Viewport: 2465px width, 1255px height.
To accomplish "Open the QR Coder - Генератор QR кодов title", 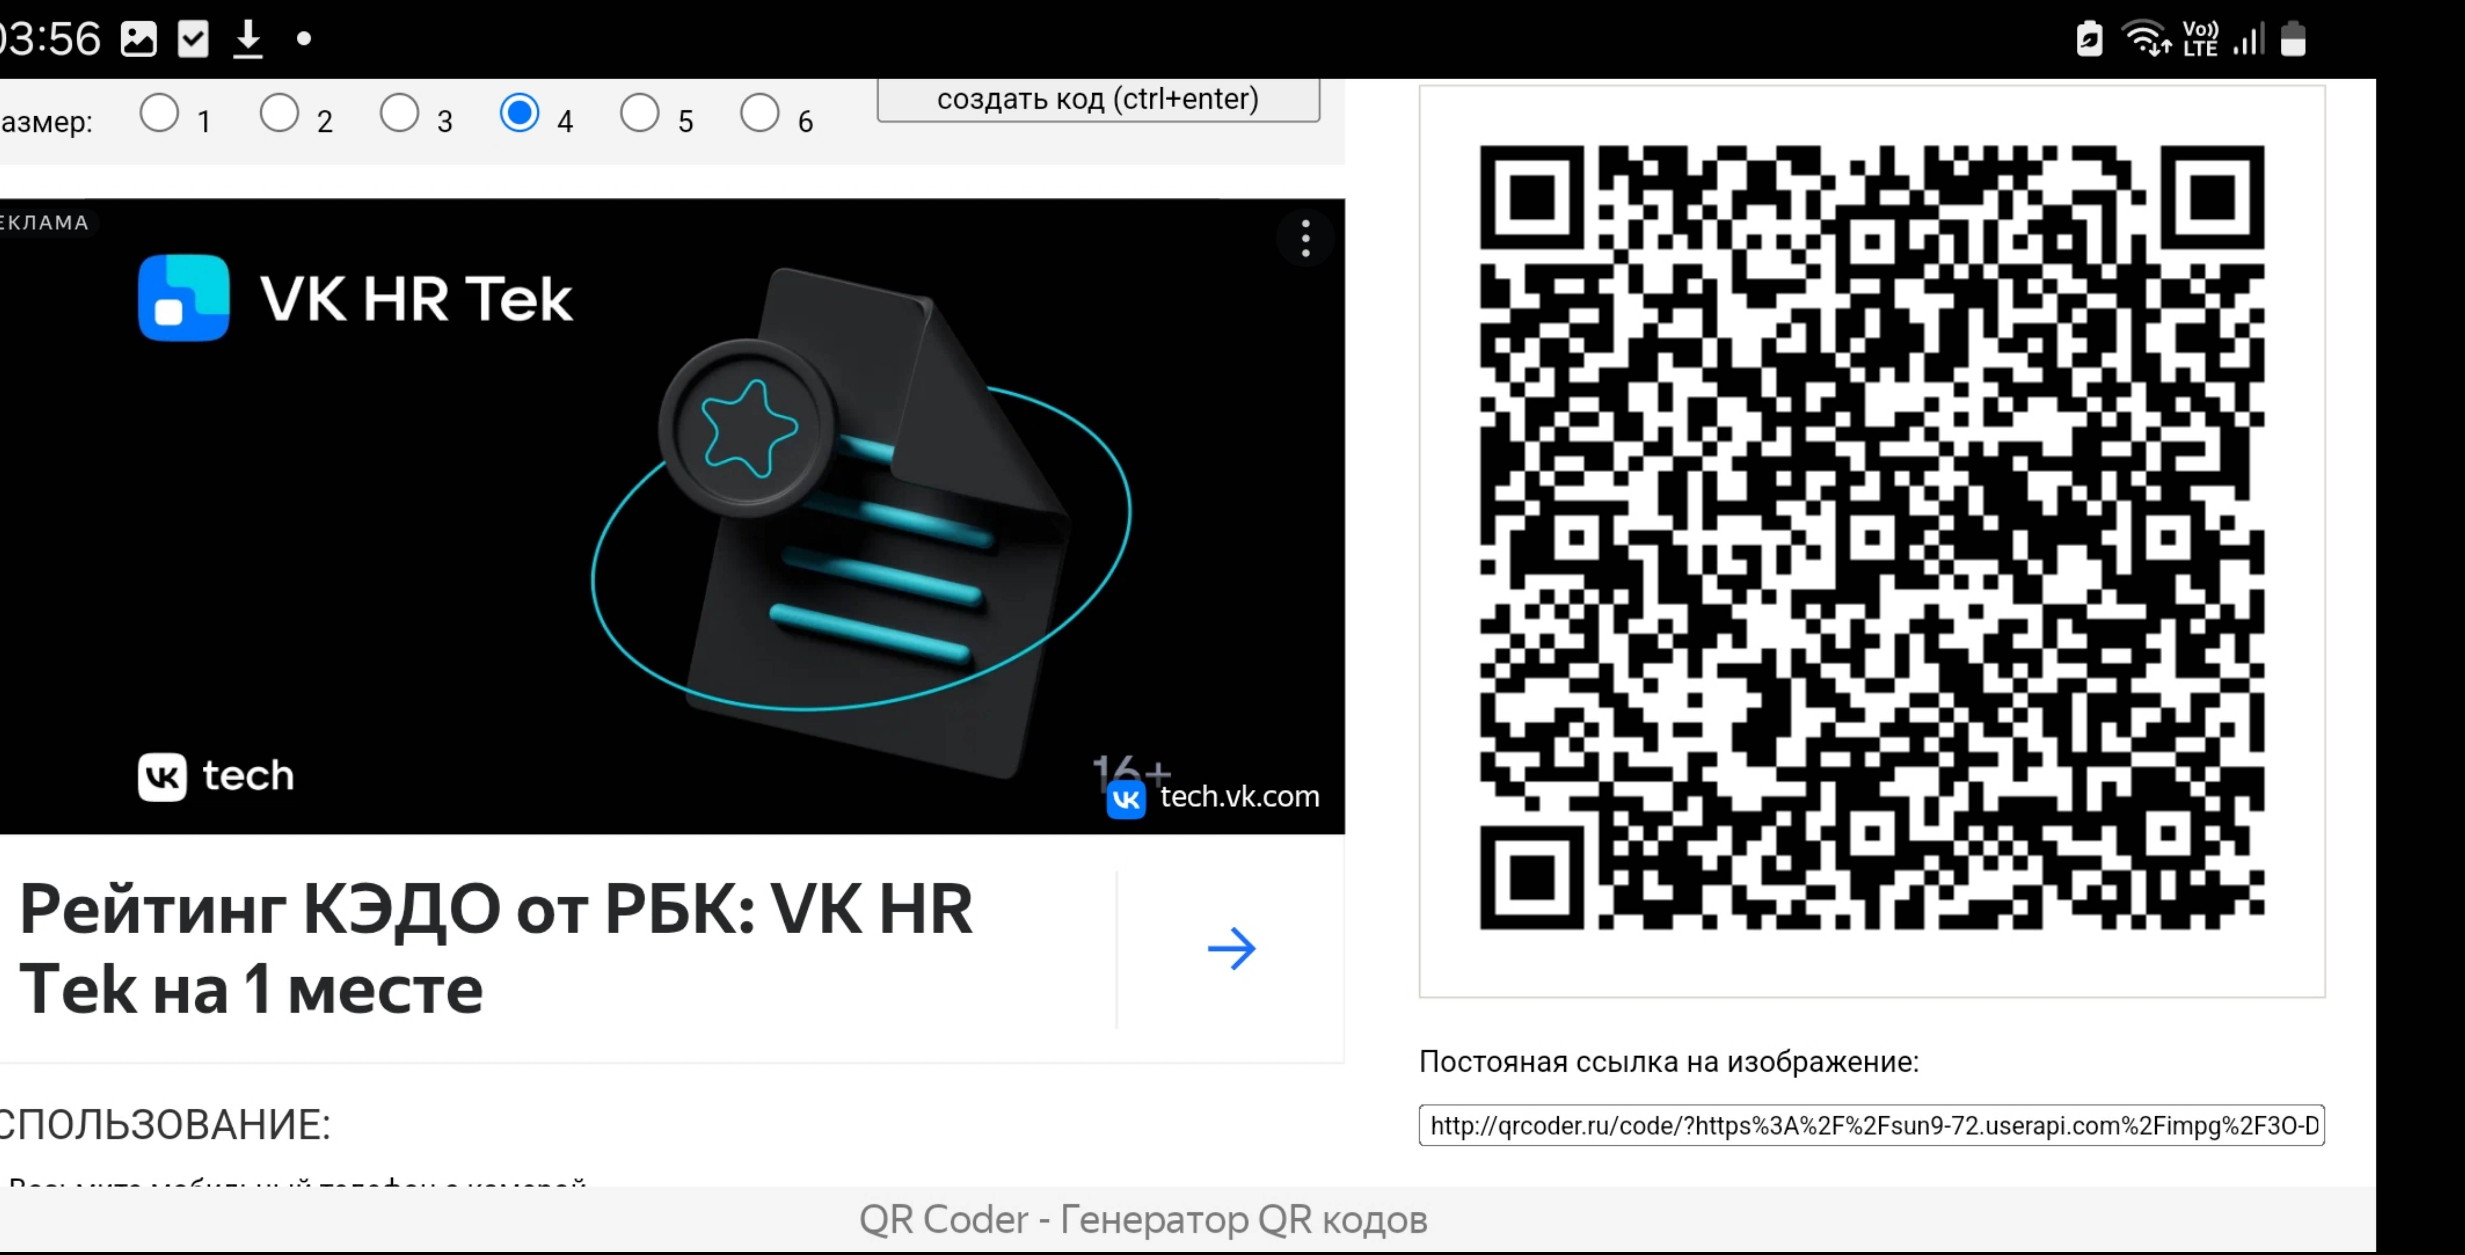I will coord(1143,1220).
